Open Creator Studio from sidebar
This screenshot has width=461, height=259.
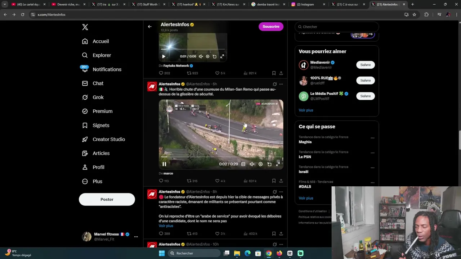point(103,140)
